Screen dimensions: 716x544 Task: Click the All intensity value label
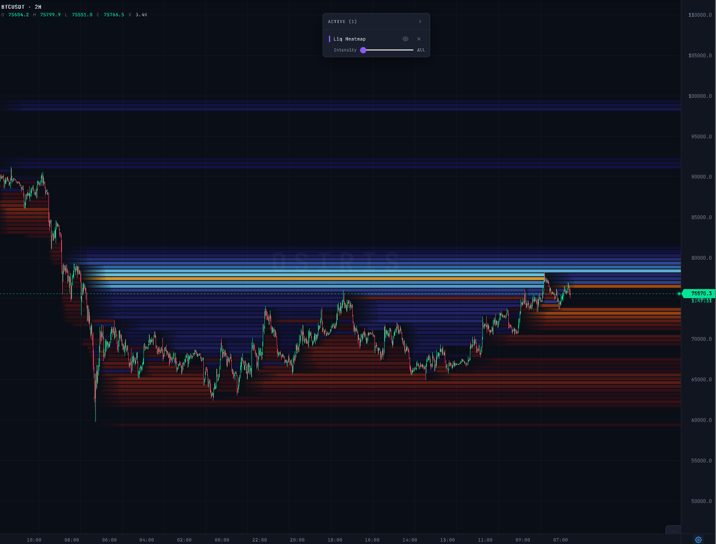421,50
